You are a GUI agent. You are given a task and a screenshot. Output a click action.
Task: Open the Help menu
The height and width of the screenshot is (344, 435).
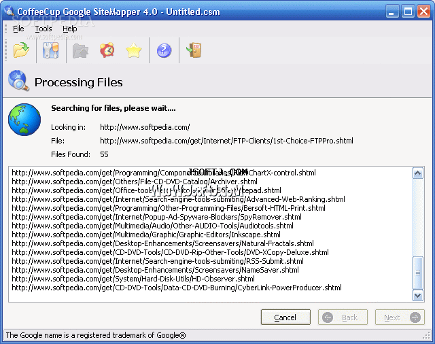[x=69, y=29]
